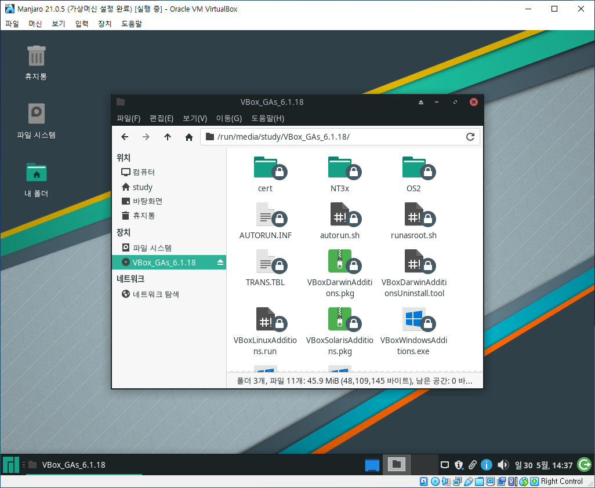Open the home folder toolbar icon

coord(188,137)
